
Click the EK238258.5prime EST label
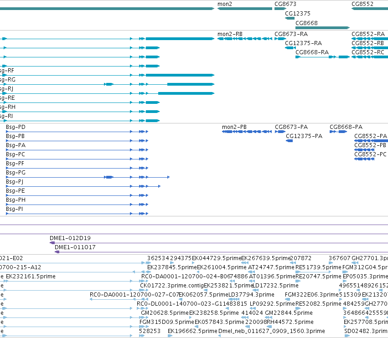pos(214,313)
